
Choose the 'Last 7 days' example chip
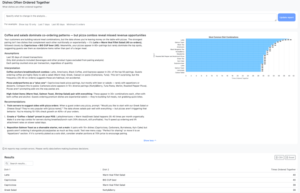click(x=44, y=25)
